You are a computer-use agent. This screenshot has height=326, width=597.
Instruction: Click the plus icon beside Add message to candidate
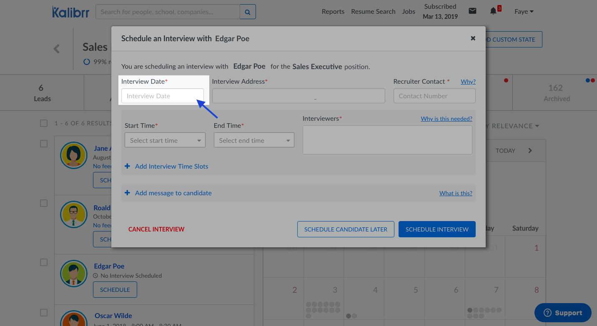pyautogui.click(x=128, y=193)
